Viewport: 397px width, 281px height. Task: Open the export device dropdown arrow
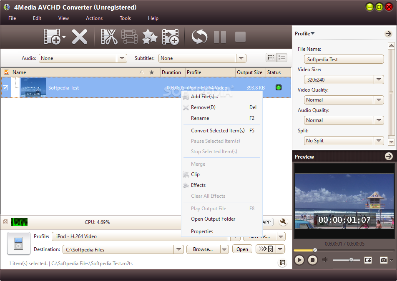(x=280, y=249)
